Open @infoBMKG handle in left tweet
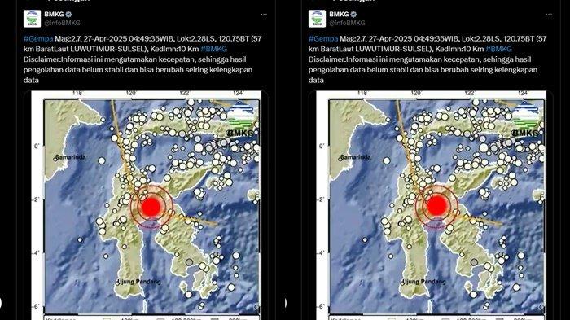 (x=62, y=23)
